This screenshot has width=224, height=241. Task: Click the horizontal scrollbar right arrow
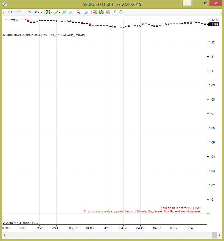(220, 235)
